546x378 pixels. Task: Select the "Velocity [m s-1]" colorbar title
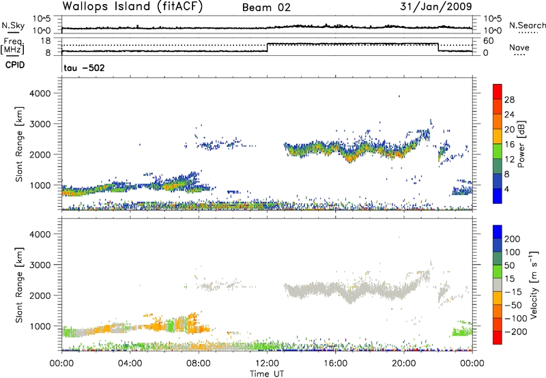[x=534, y=285]
